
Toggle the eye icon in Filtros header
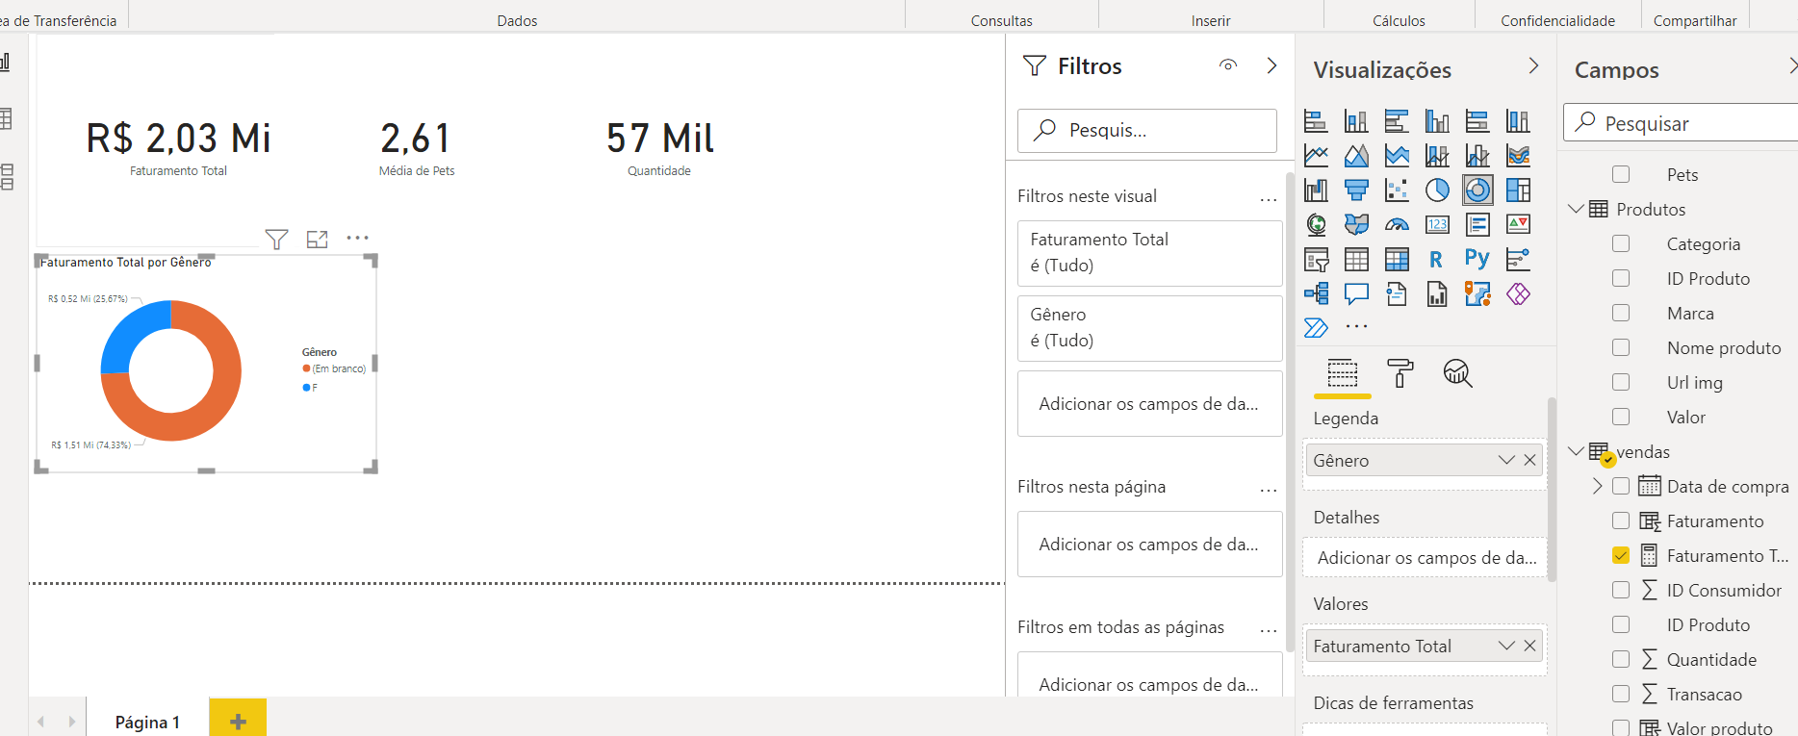[x=1228, y=65]
